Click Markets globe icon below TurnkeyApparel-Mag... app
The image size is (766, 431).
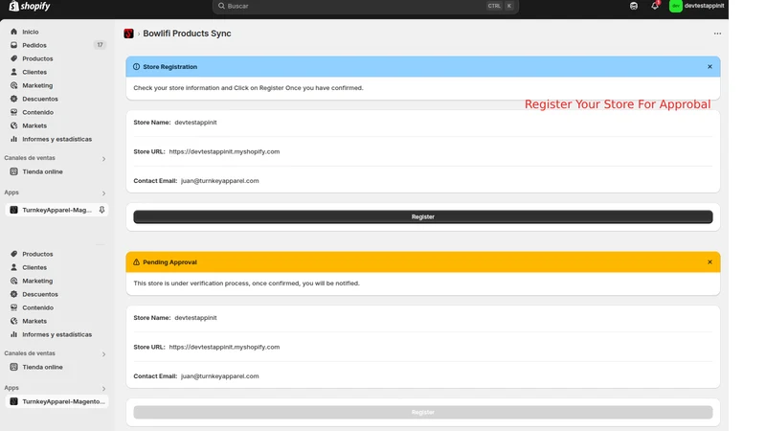click(13, 321)
